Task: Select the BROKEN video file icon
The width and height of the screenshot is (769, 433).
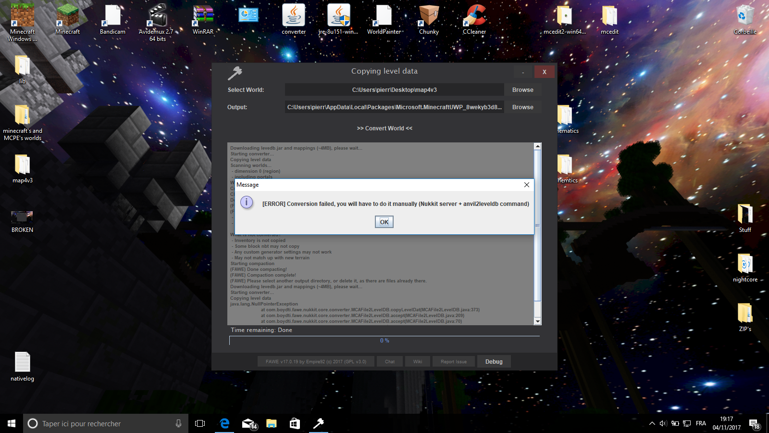Action: pos(22,222)
